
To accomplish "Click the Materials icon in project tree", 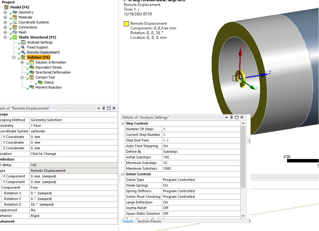I will pos(15,17).
